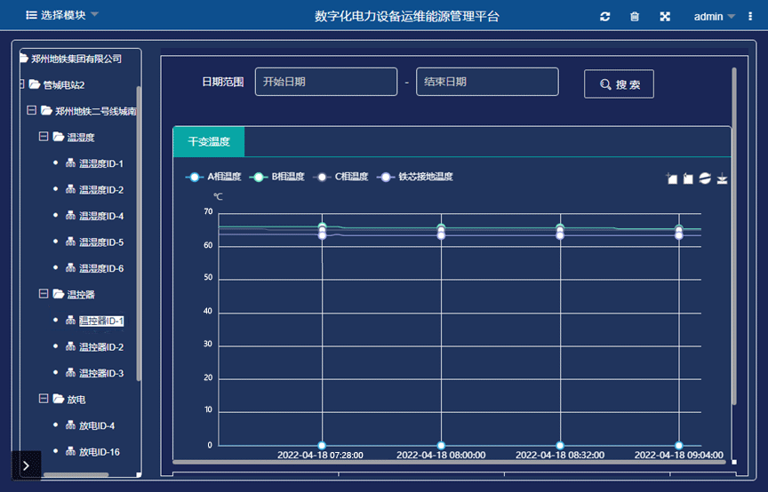This screenshot has width=768, height=492.
Task: Toggle fullscreen with the expand icon
Action: tap(665, 17)
